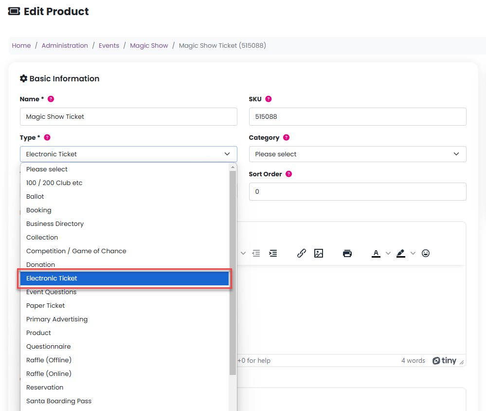
Task: Select Raffle (Online) type option
Action: point(125,374)
